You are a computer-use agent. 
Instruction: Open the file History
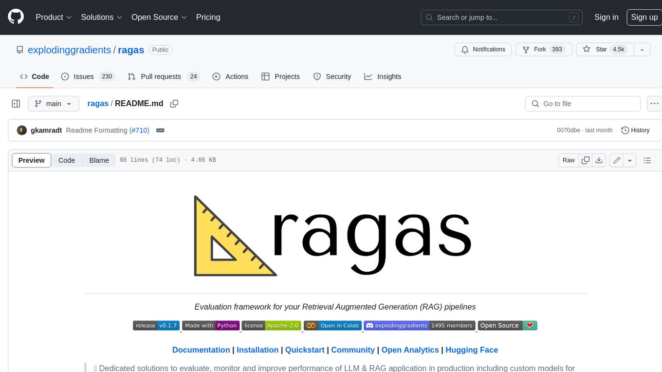(x=635, y=130)
